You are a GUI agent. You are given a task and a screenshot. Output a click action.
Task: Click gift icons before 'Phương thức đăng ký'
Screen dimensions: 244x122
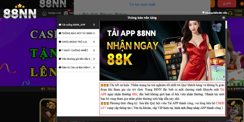tap(105, 103)
